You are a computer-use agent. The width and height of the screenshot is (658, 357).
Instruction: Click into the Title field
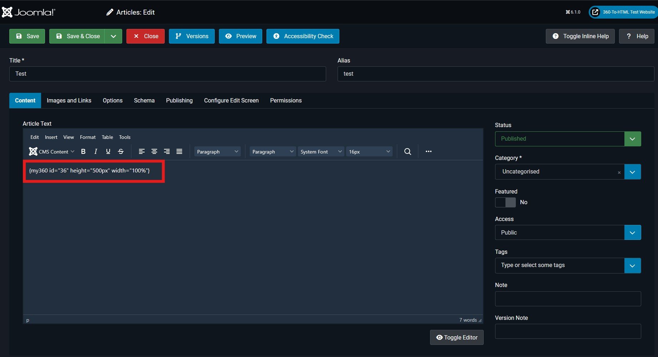point(168,74)
